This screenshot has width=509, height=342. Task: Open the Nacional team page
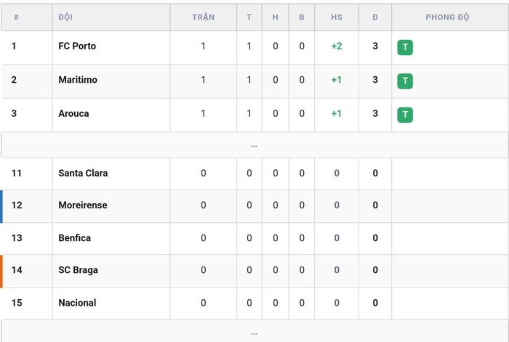pyautogui.click(x=77, y=303)
